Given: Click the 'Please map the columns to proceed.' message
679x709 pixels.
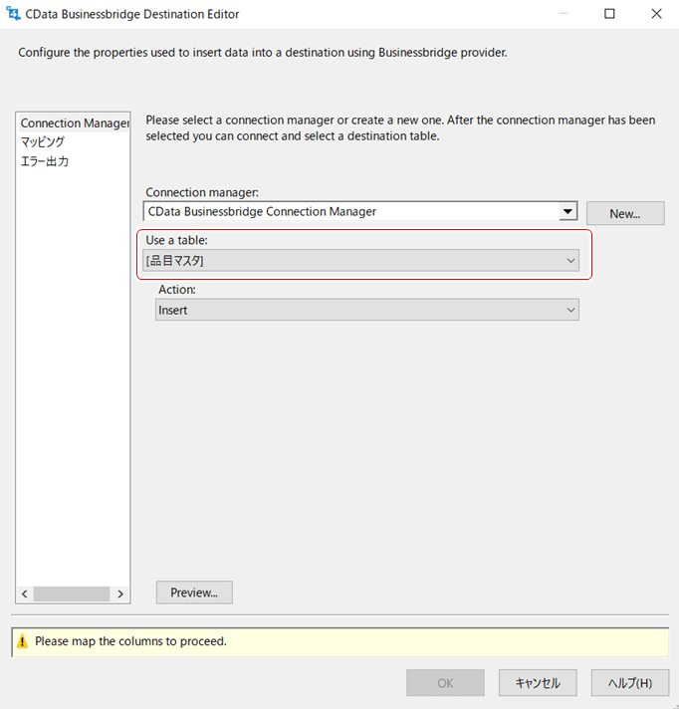Looking at the screenshot, I should tap(130, 641).
